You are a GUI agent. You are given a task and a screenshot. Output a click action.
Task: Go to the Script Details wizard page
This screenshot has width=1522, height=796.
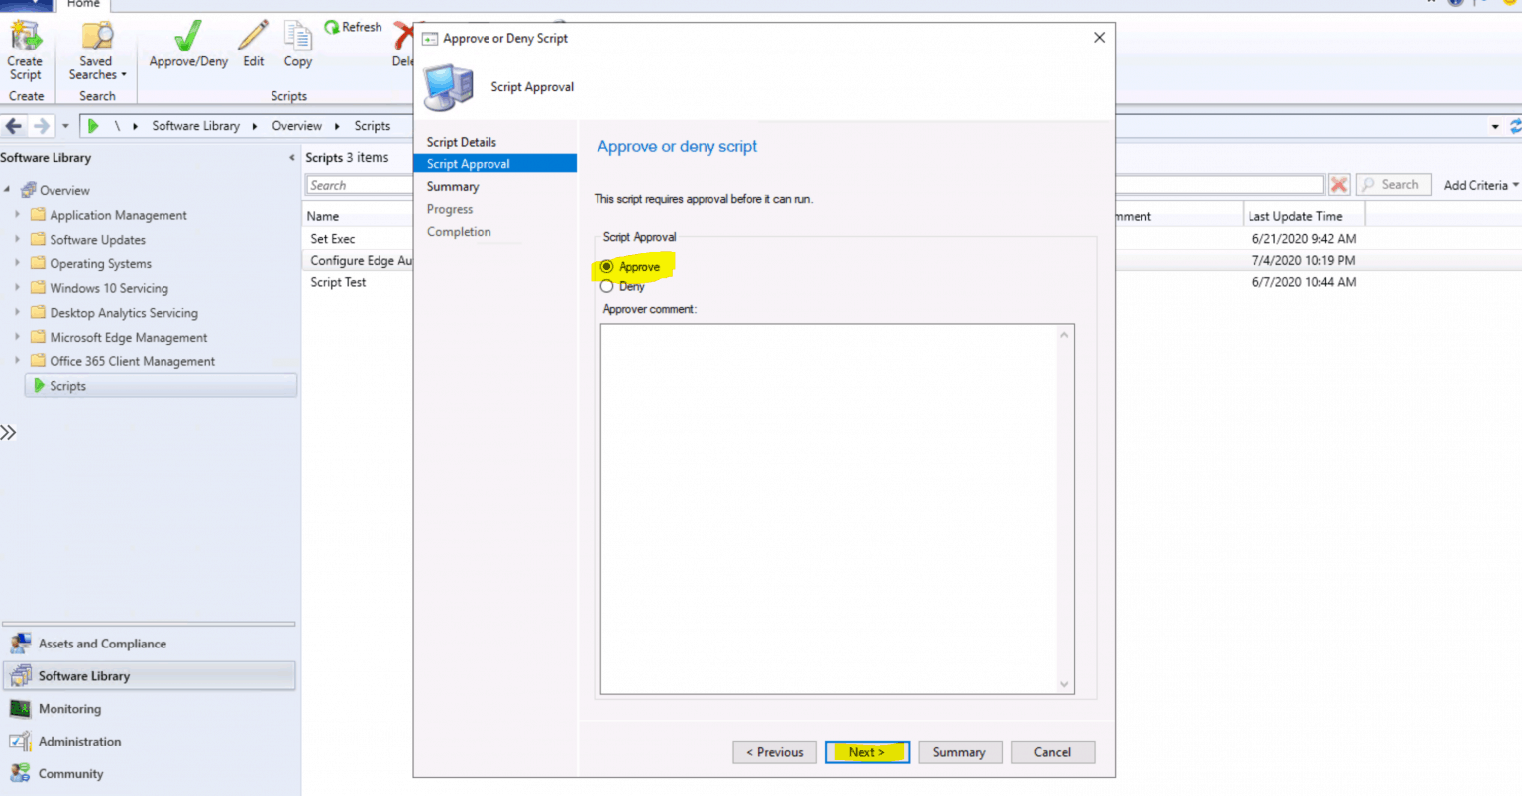[461, 141]
